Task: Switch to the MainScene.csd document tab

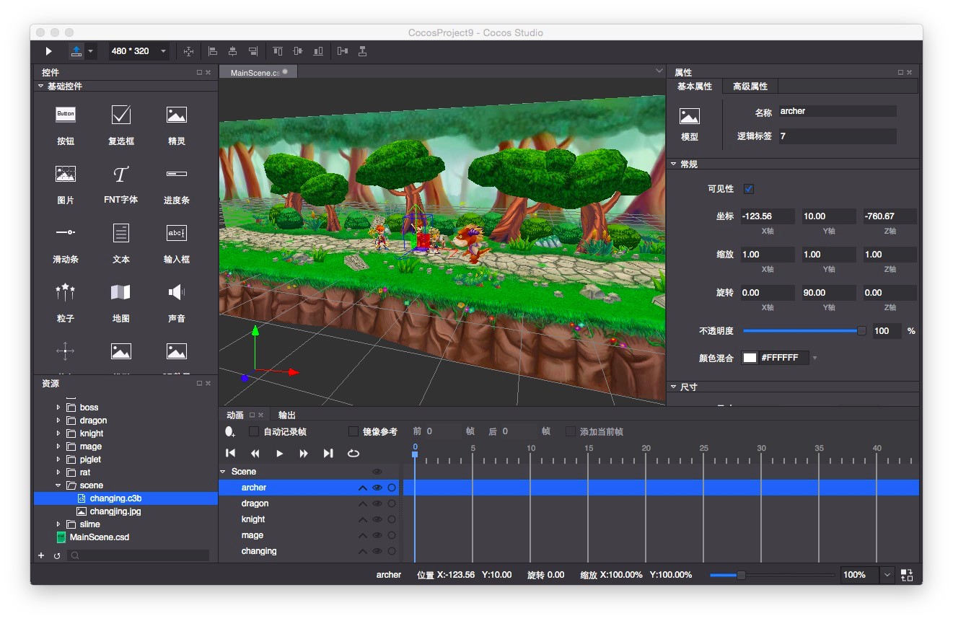Action: click(258, 73)
